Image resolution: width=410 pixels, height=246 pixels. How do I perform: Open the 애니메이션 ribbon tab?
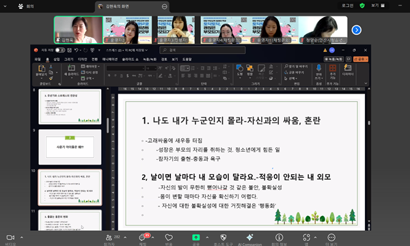(110, 59)
